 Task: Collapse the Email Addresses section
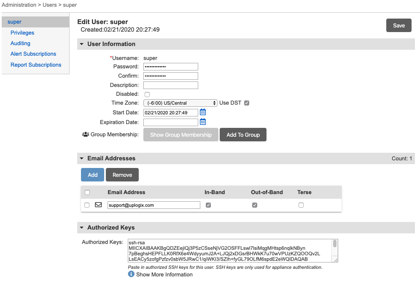pos(81,158)
